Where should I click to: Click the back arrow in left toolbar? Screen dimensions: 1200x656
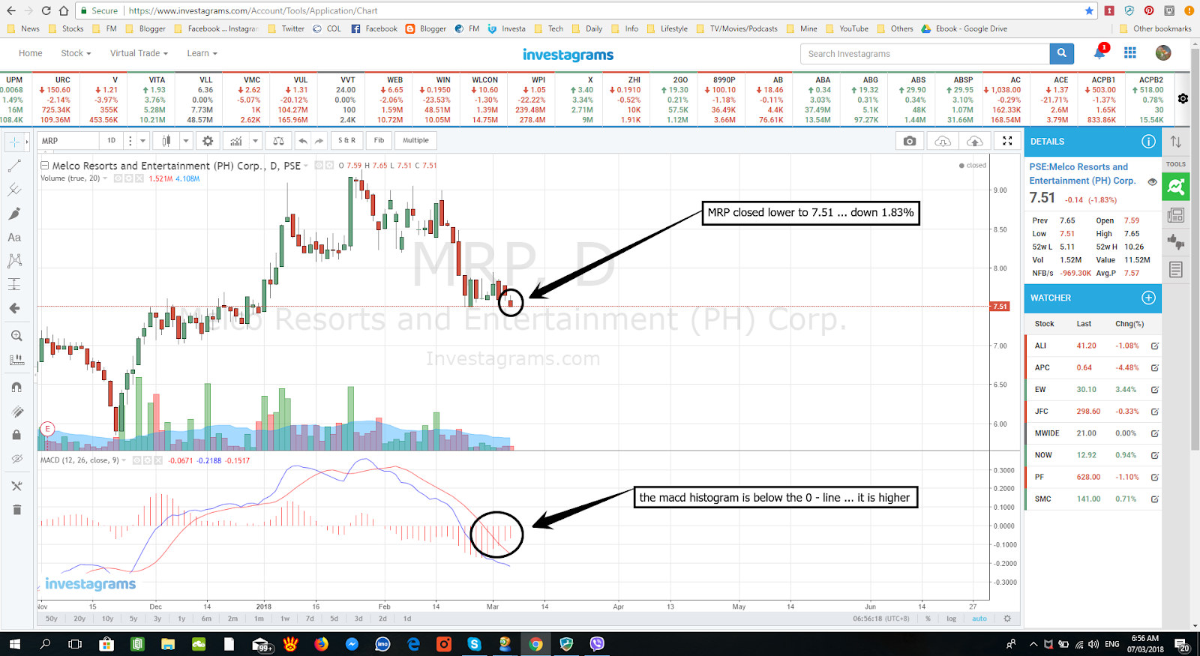(14, 308)
